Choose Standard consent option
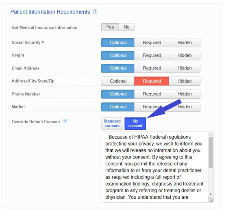 pyautogui.click(x=112, y=124)
